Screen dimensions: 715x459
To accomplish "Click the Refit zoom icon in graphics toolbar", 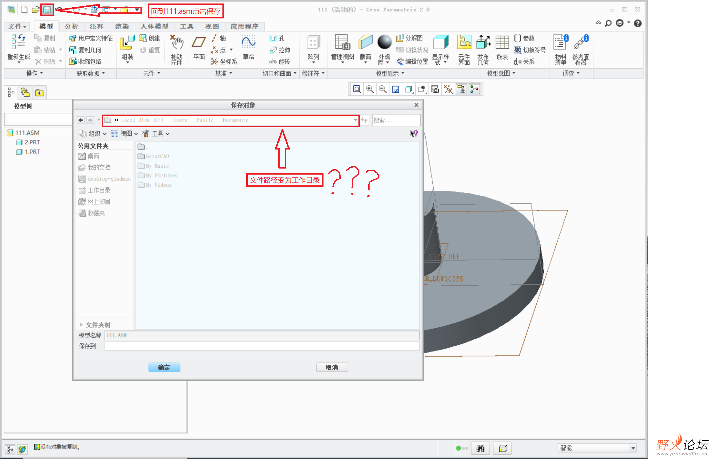I will pyautogui.click(x=357, y=90).
